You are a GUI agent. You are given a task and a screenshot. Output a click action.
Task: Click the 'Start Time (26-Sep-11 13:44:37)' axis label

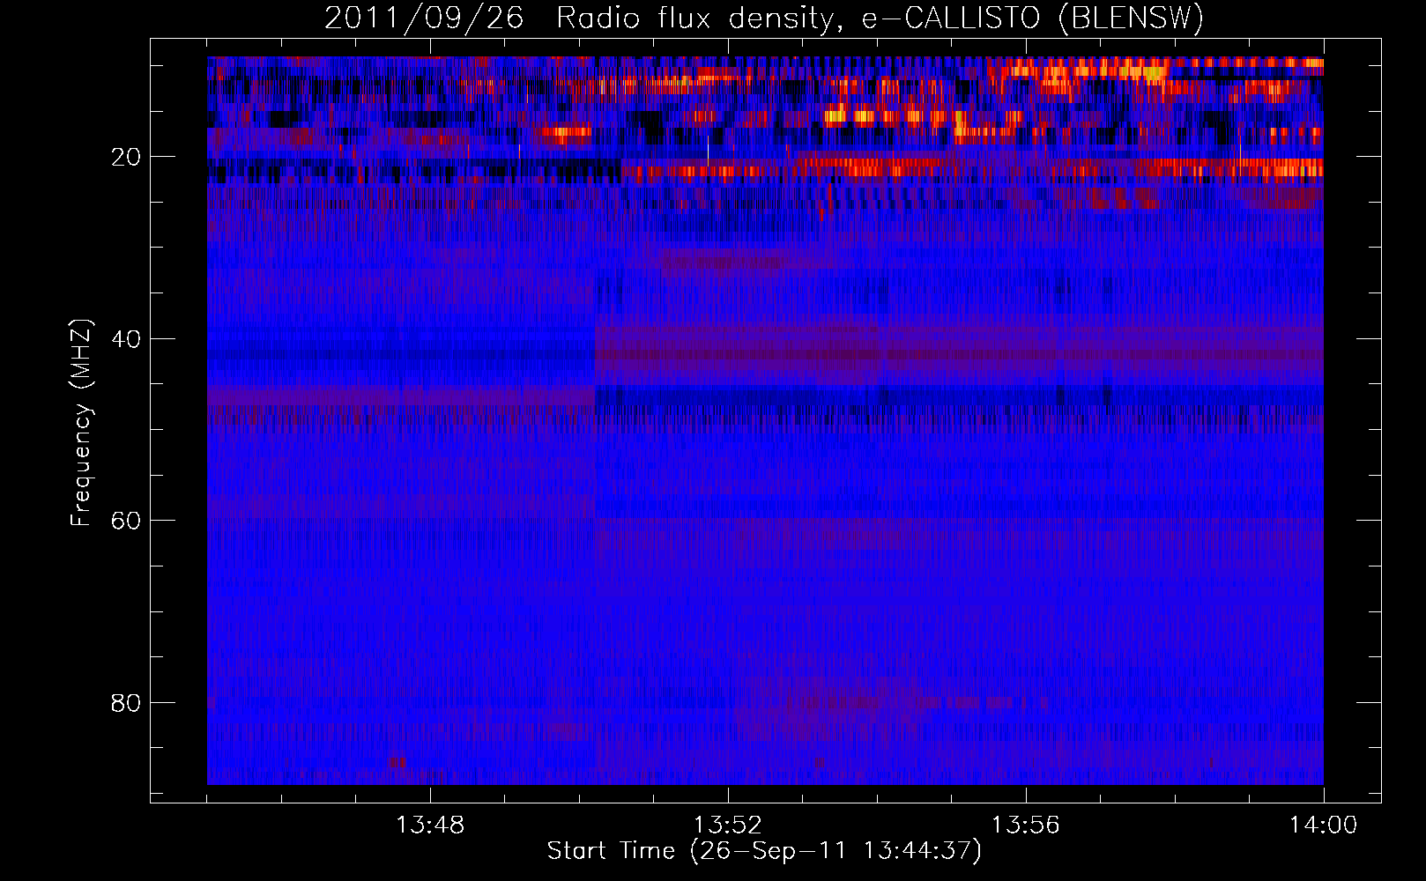(764, 851)
